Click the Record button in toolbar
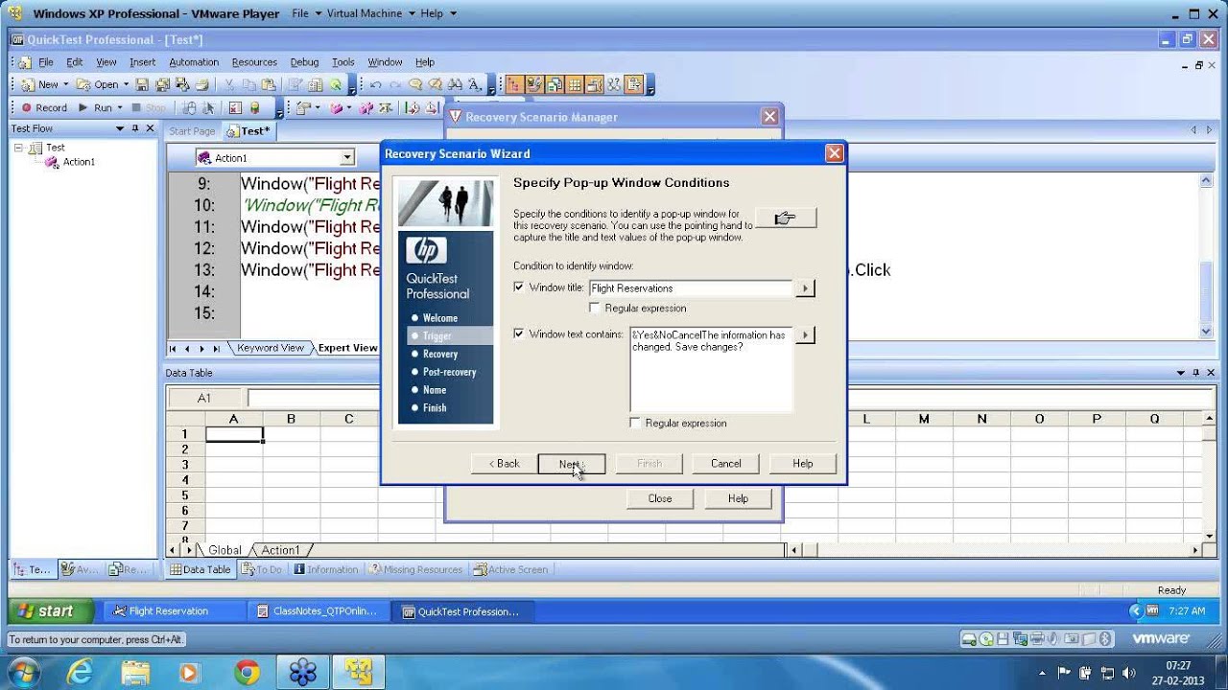Image resolution: width=1228 pixels, height=690 pixels. (x=44, y=107)
